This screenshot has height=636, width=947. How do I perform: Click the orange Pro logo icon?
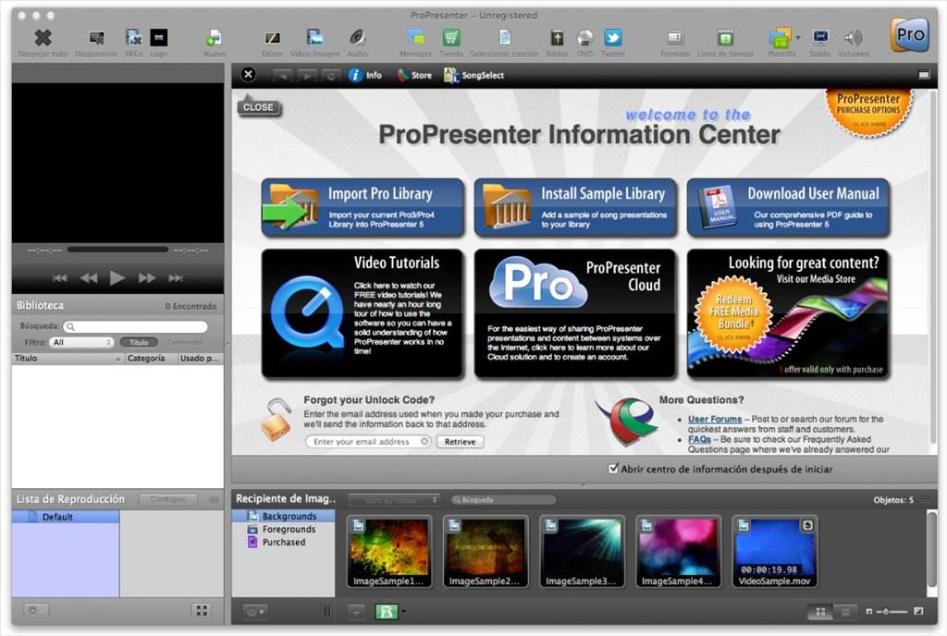[910, 35]
